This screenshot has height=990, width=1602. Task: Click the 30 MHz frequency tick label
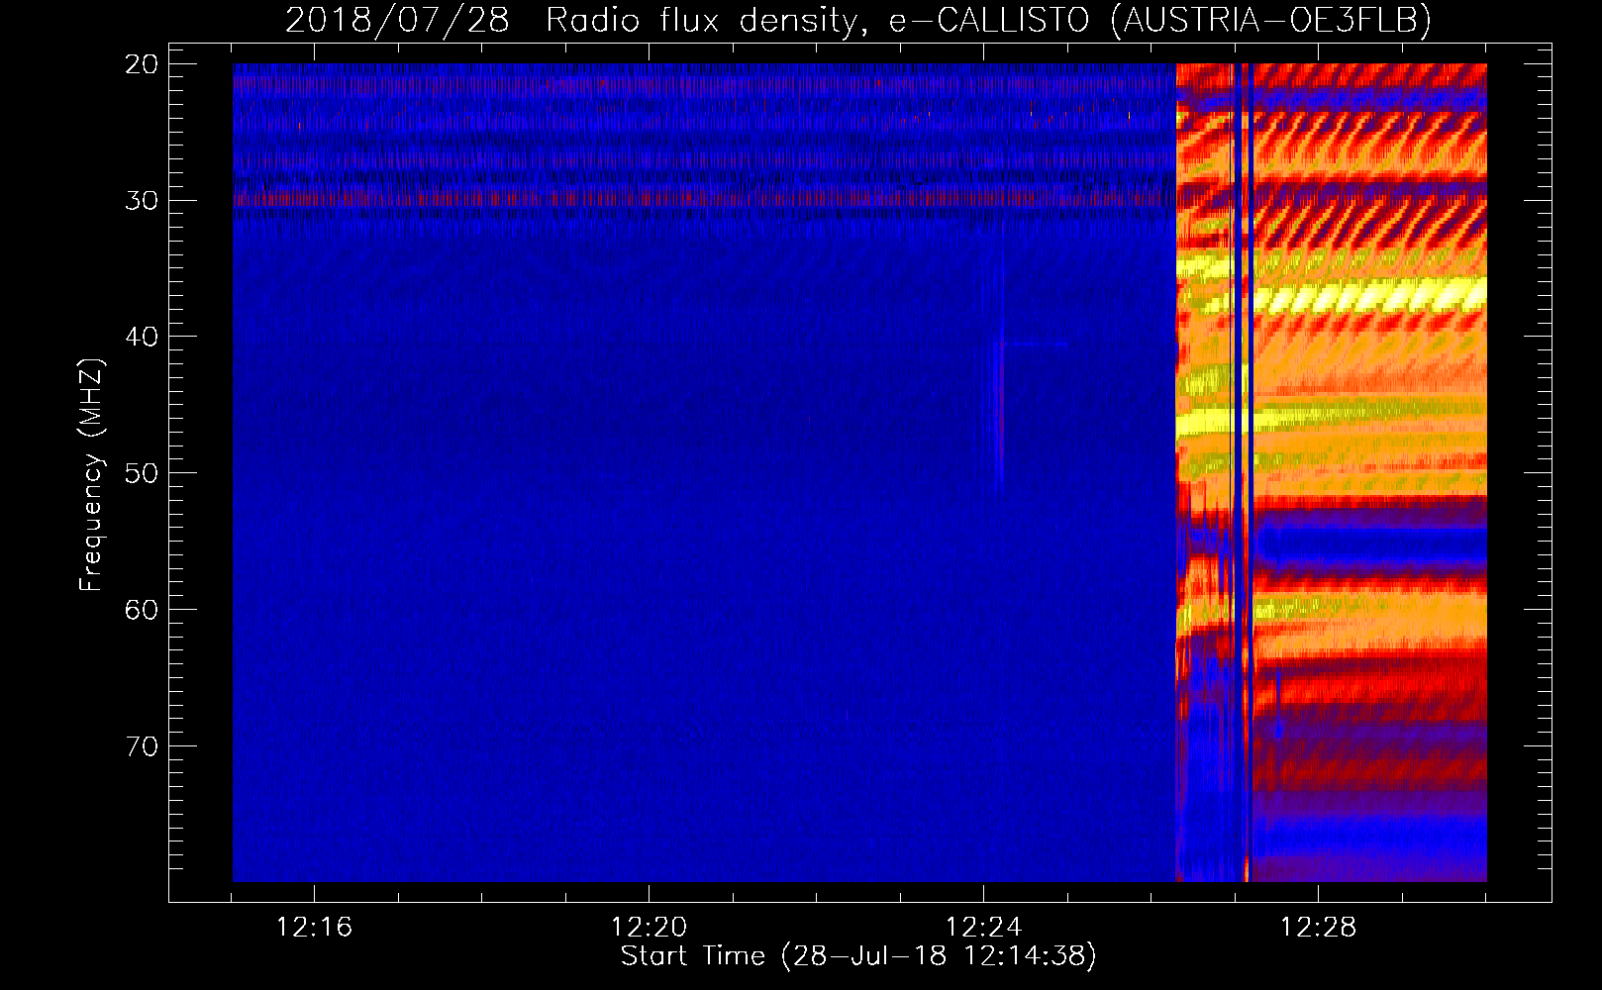click(142, 201)
